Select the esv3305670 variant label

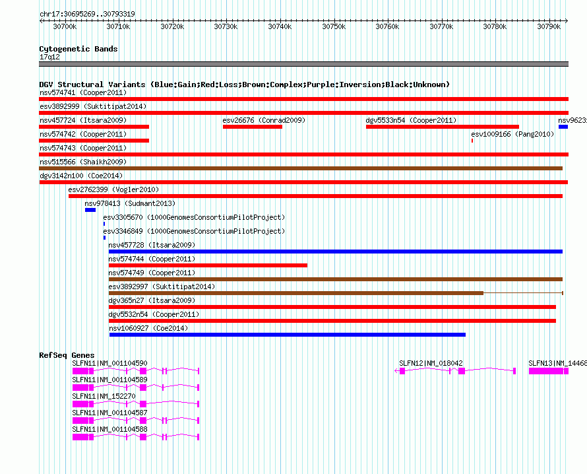click(x=194, y=217)
